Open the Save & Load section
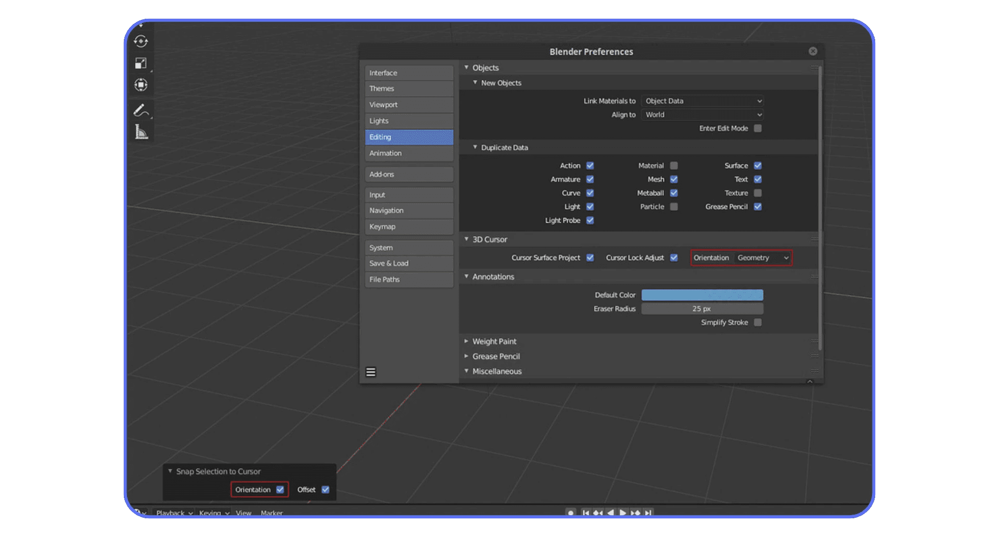The height and width of the screenshot is (537, 999). point(408,263)
